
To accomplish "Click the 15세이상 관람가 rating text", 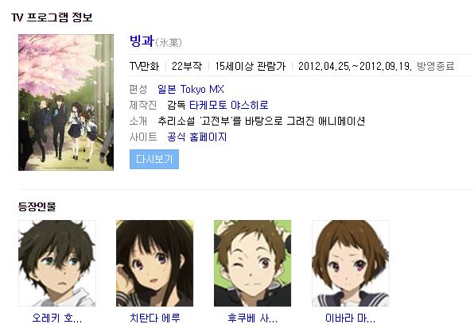I will (x=250, y=66).
